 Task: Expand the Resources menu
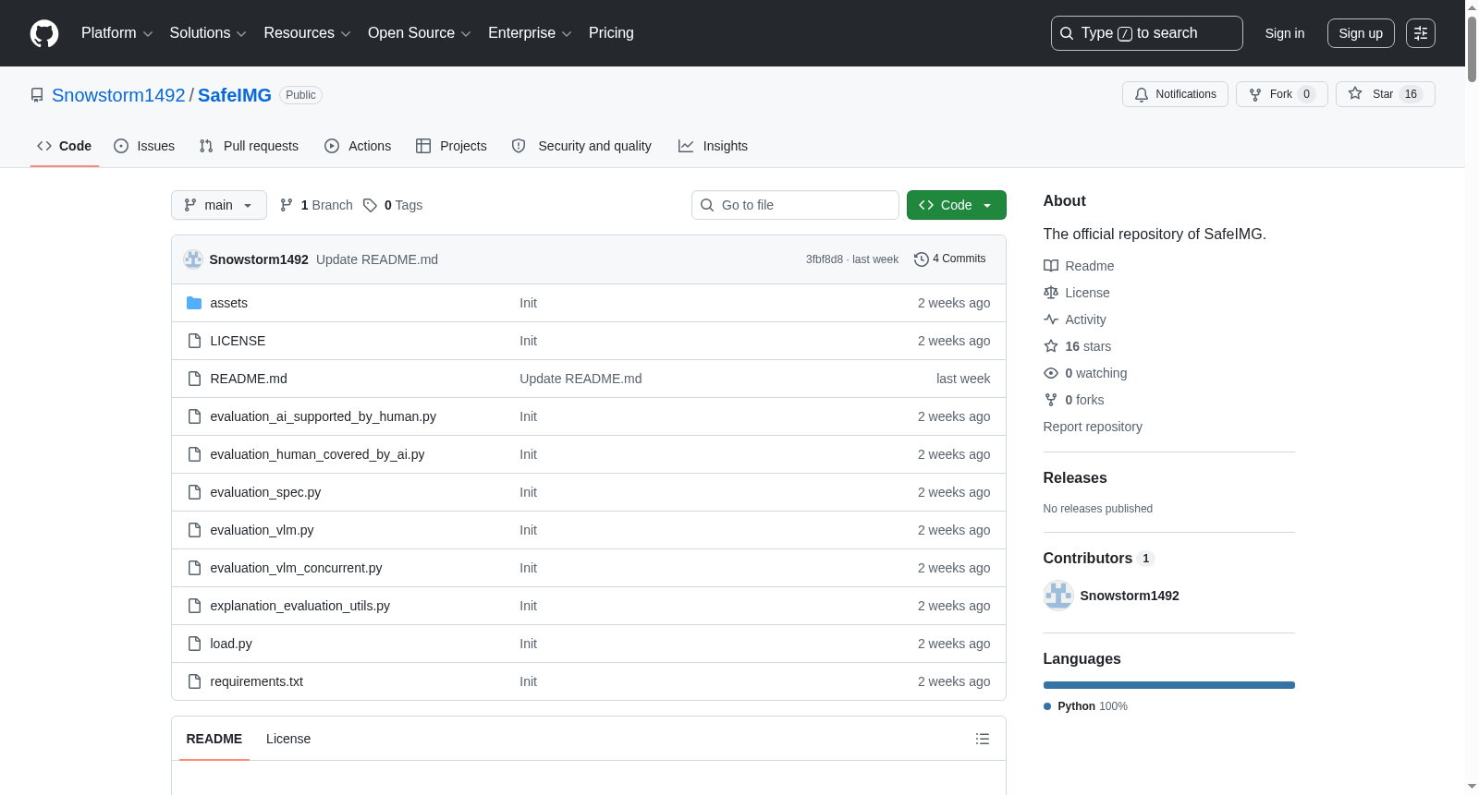tap(307, 33)
